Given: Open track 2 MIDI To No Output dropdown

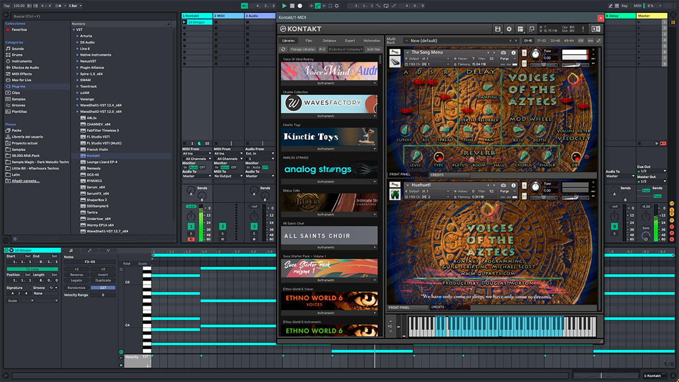Looking at the screenshot, I should click(x=228, y=176).
